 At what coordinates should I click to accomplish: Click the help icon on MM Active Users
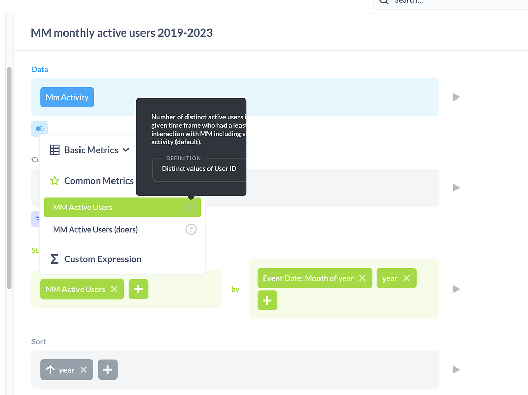(x=191, y=207)
